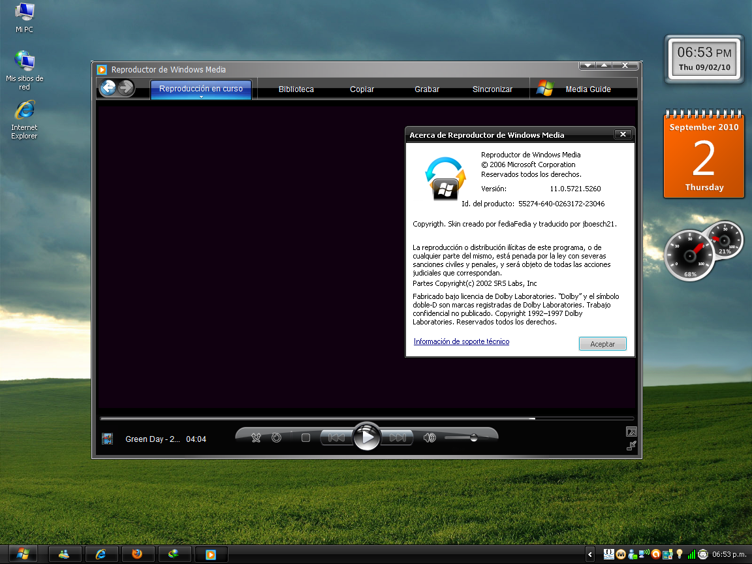Click the Media Player title bar icon
The height and width of the screenshot is (564, 752).
coord(102,70)
